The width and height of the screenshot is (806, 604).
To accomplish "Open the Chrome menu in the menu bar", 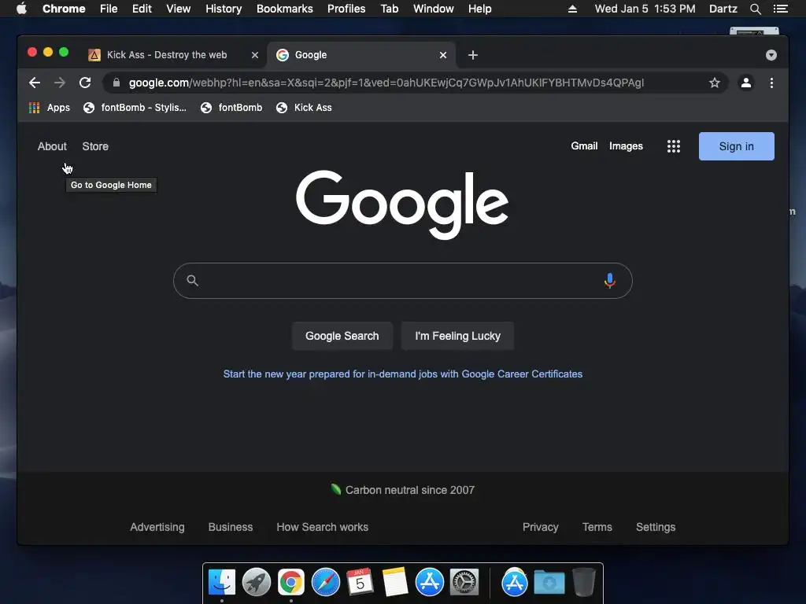I will 64,9.
